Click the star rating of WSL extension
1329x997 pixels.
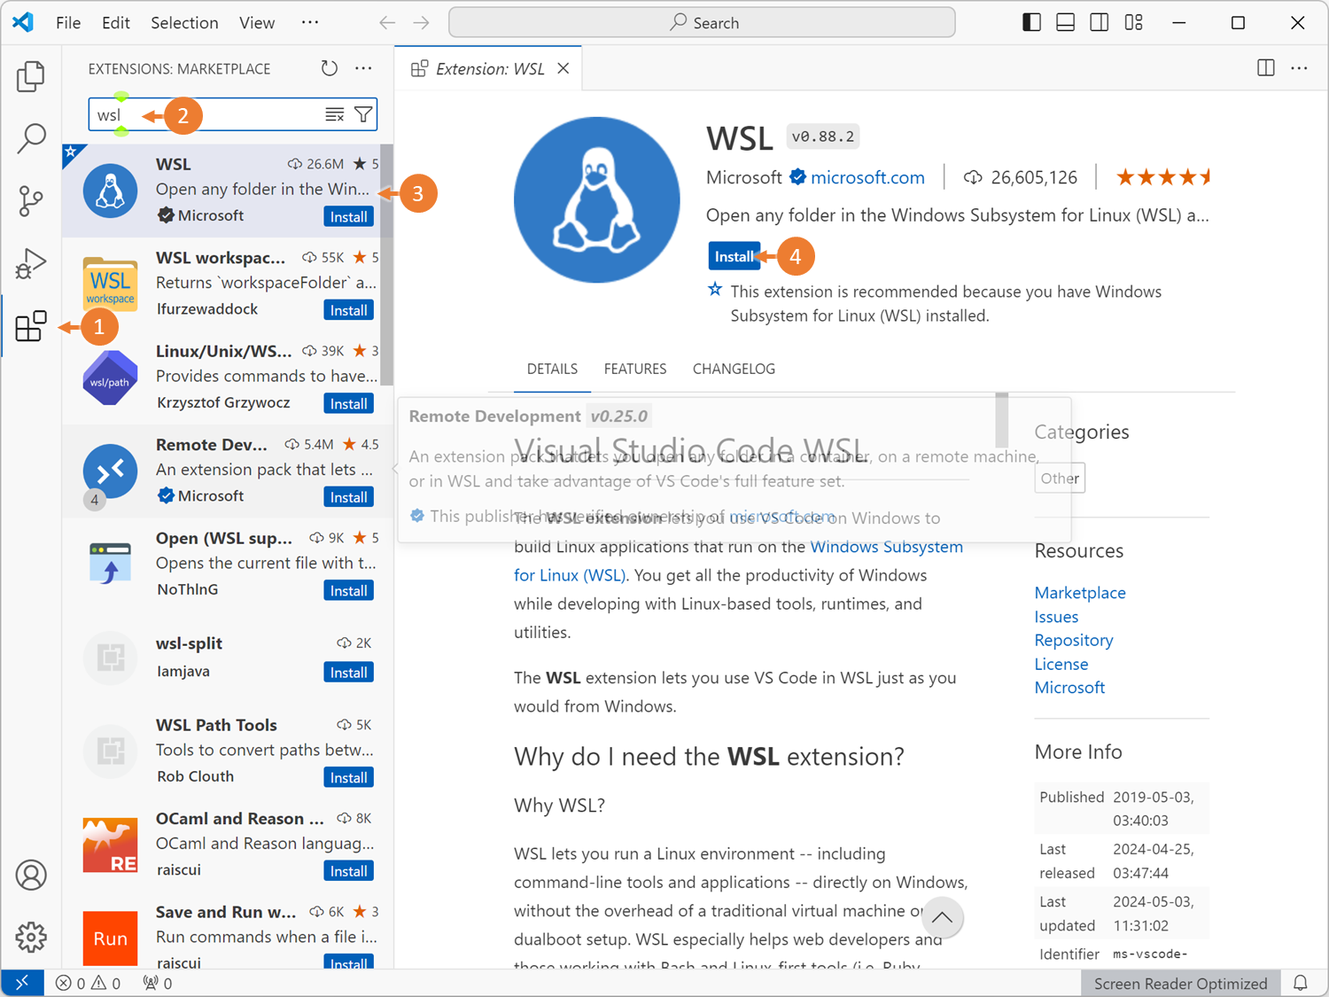coord(1163,177)
